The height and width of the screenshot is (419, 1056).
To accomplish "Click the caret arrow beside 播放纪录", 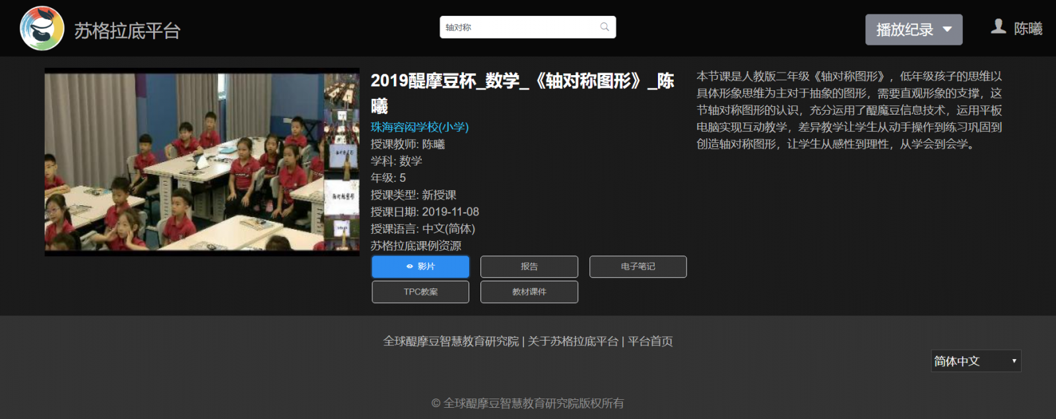I will coord(947,30).
